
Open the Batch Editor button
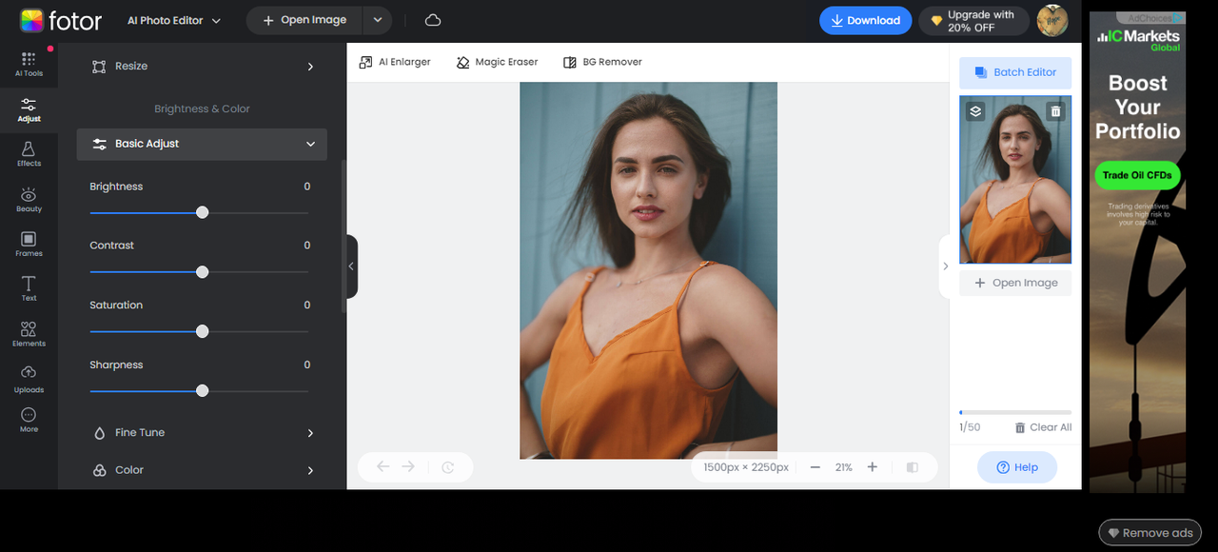1014,72
